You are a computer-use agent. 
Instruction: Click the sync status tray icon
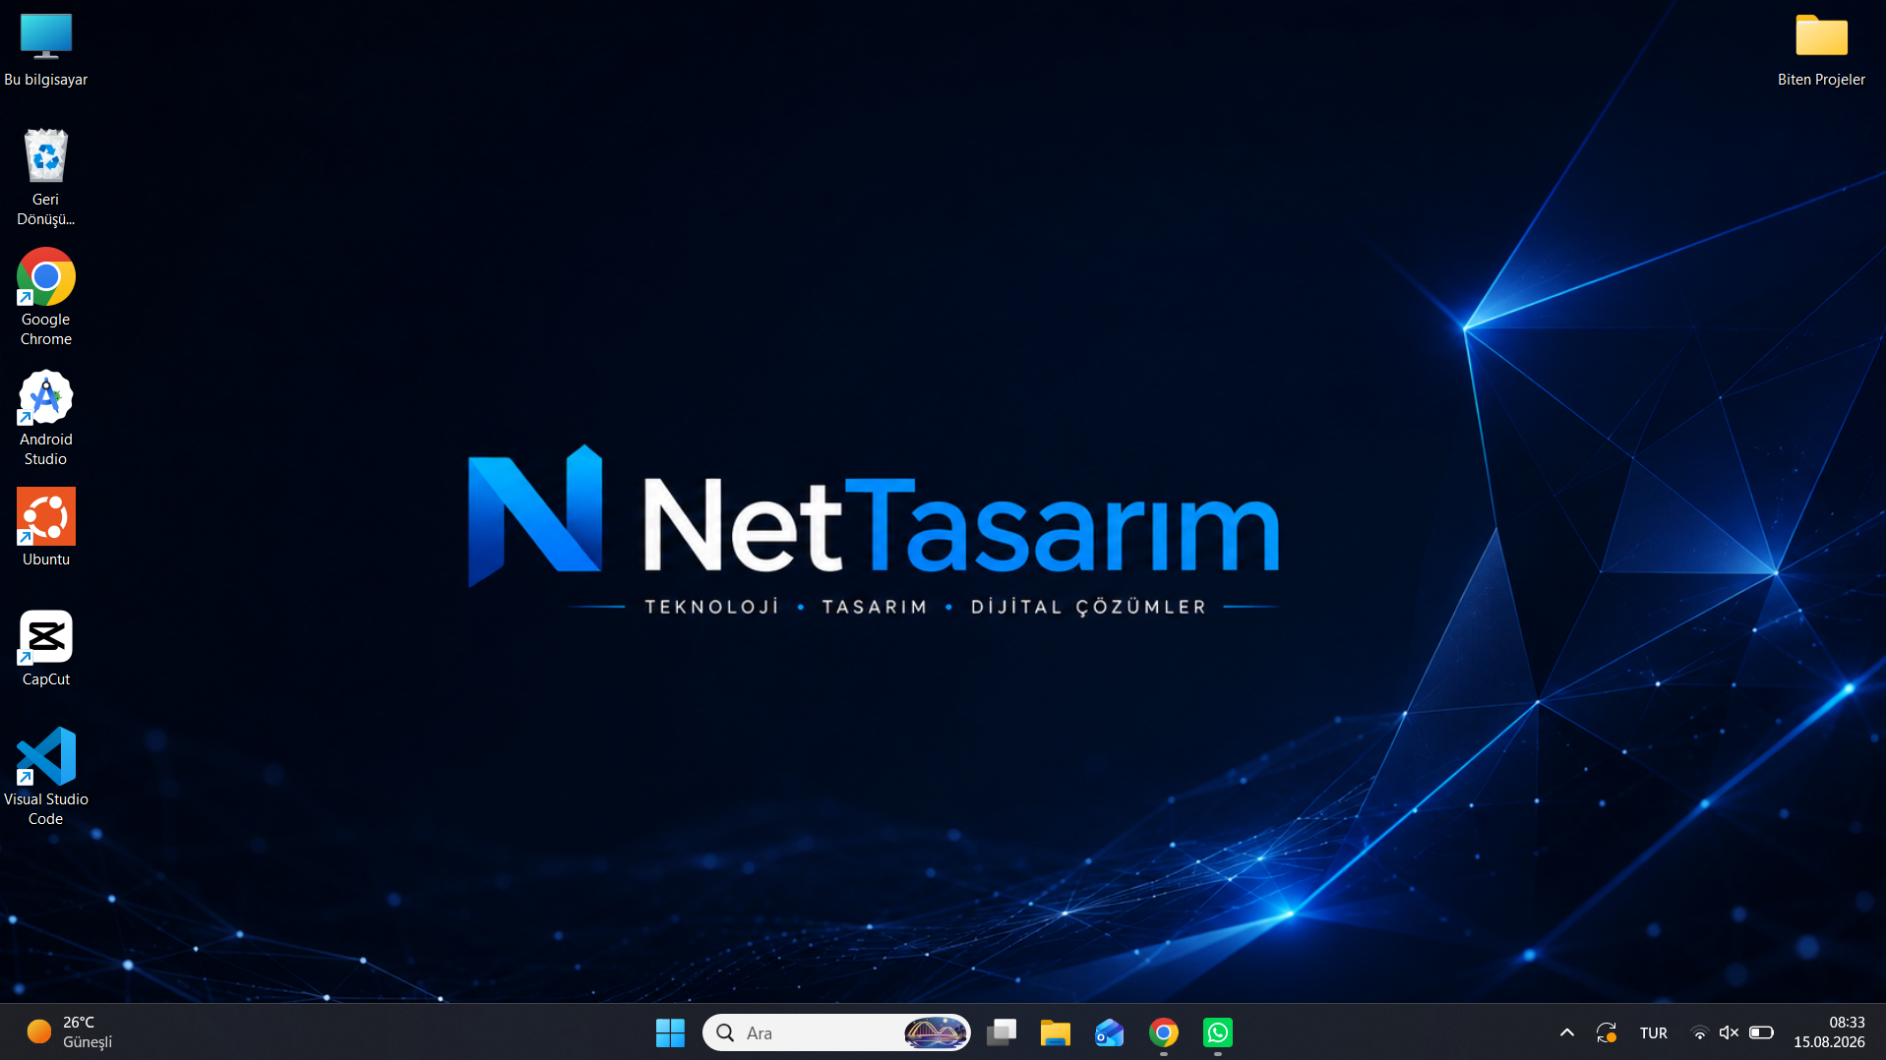(1607, 1032)
